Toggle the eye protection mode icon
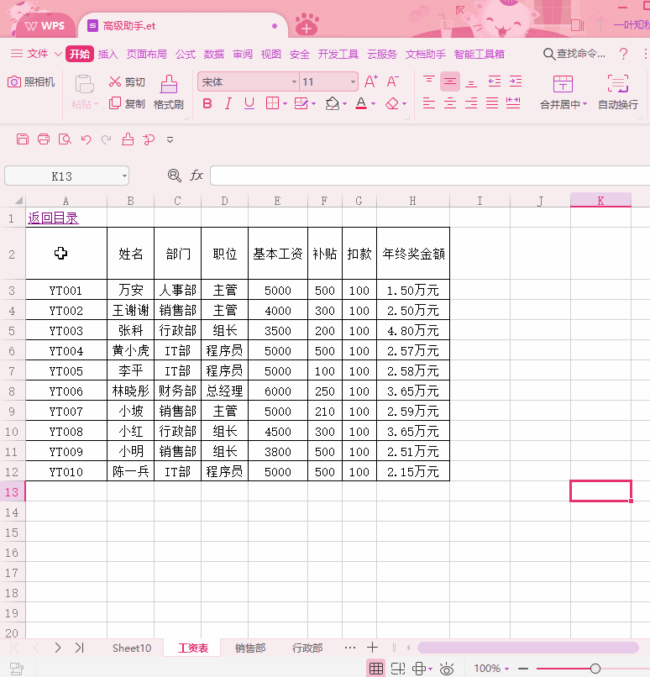Screen dimensions: 650x677 (x=447, y=669)
